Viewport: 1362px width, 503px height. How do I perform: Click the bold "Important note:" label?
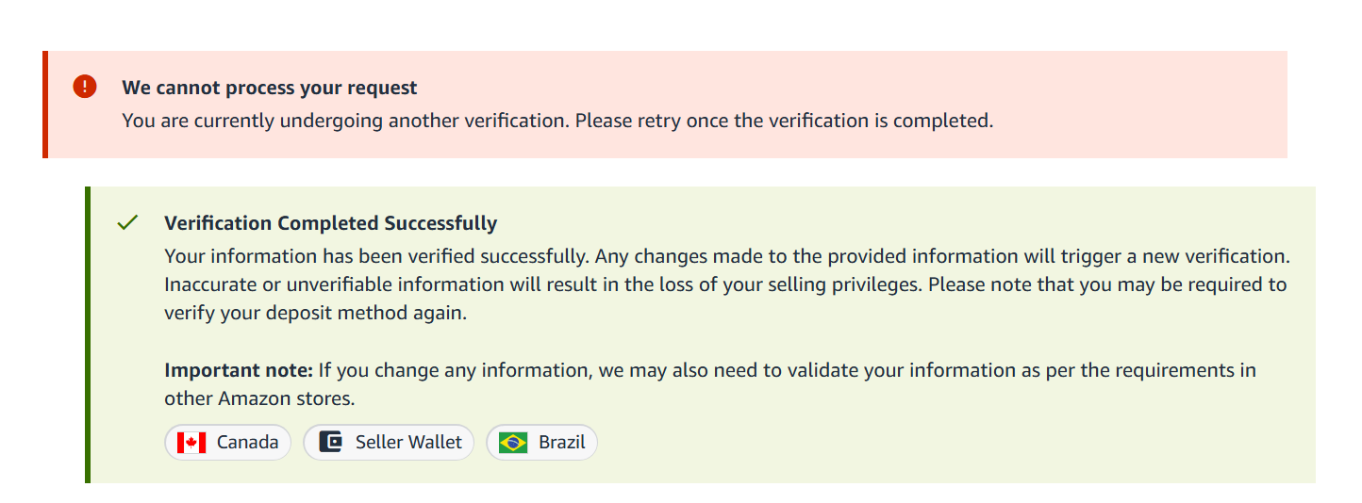coord(240,370)
